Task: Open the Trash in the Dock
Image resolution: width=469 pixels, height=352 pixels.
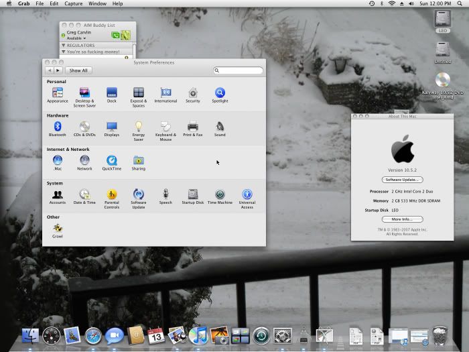Action: pyautogui.click(x=440, y=336)
